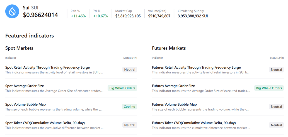Open the Futures Taker CVD indicator

click(194, 123)
